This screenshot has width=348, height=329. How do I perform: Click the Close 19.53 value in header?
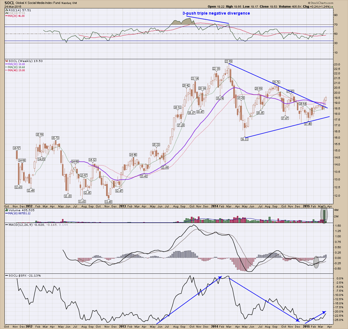point(269,6)
